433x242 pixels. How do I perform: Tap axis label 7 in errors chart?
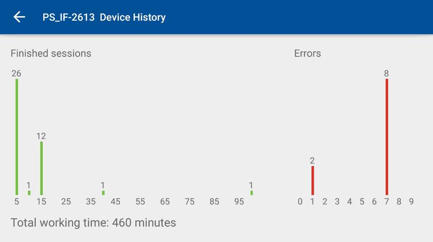[386, 202]
